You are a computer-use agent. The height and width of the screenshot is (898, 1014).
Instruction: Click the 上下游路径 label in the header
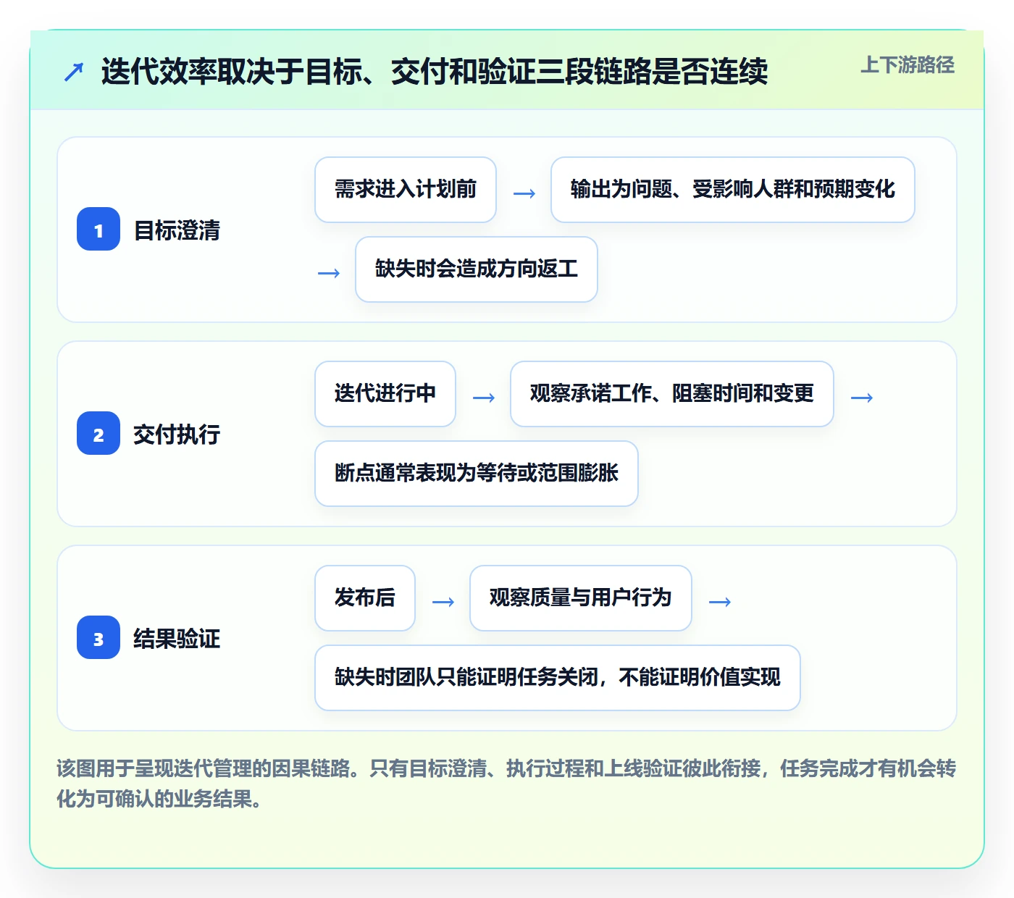pyautogui.click(x=908, y=65)
